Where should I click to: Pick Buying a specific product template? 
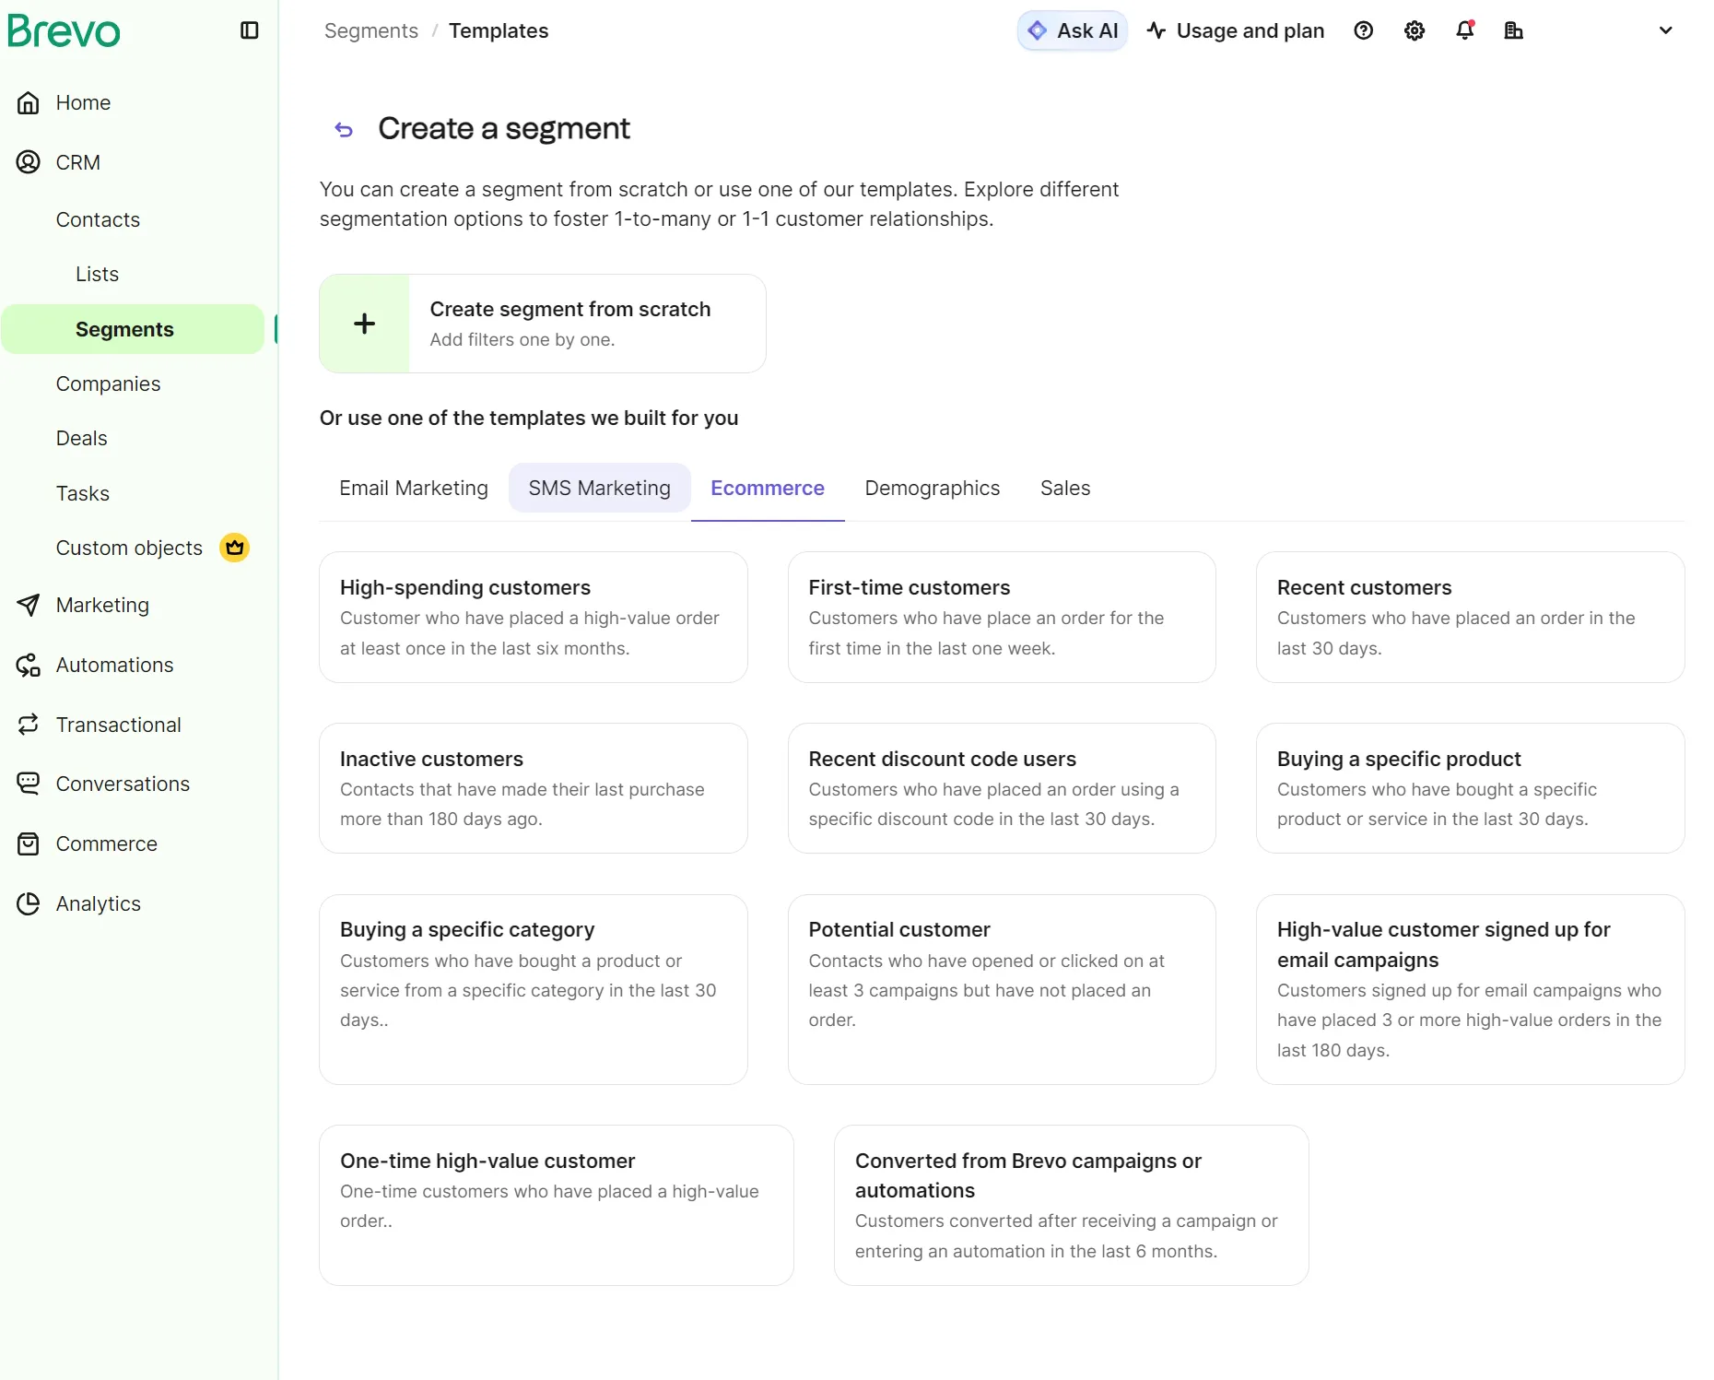point(1471,788)
